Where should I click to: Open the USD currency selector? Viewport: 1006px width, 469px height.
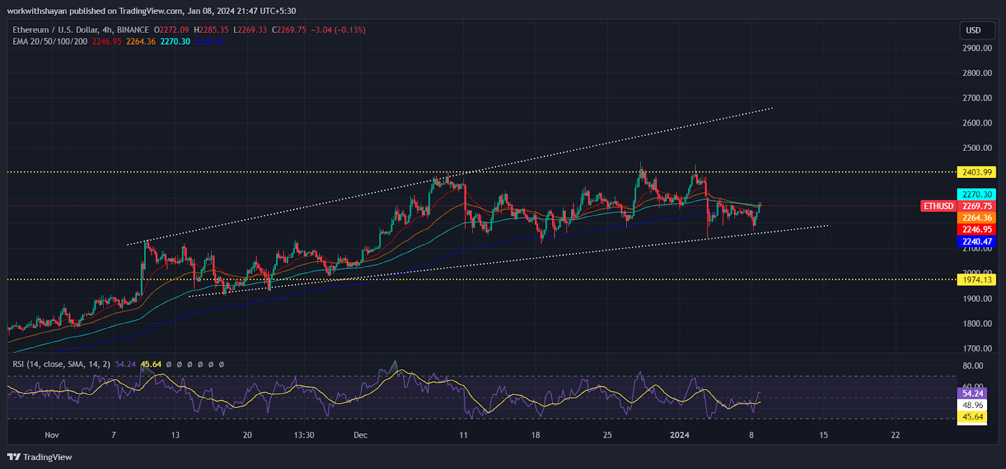click(973, 30)
